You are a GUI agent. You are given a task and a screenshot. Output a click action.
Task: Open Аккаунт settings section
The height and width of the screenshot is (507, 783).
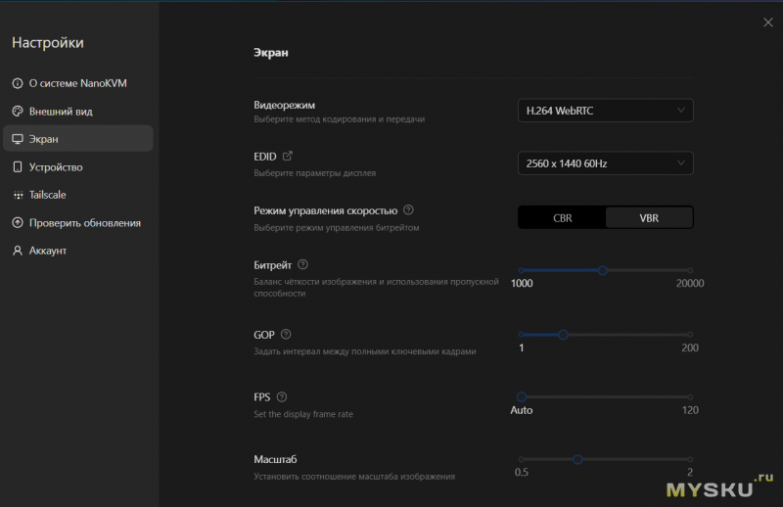47,251
